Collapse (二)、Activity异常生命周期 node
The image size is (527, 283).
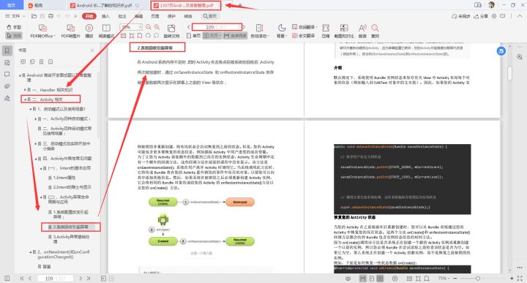[41, 197]
